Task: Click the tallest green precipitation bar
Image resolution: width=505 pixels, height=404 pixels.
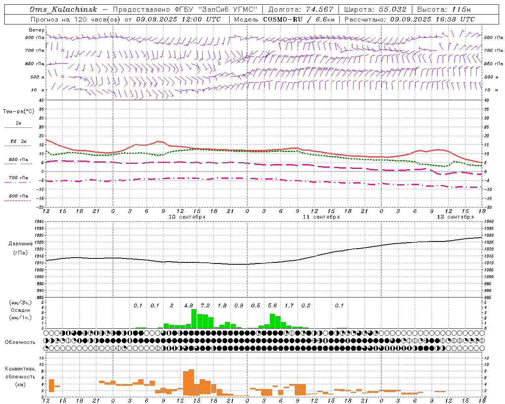Action: pyautogui.click(x=194, y=319)
